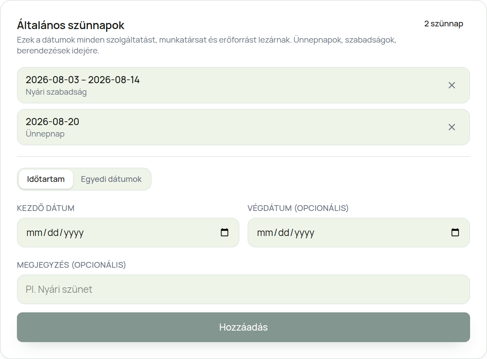Click the KEZDŐ DÁTUM label

[x=46, y=208]
